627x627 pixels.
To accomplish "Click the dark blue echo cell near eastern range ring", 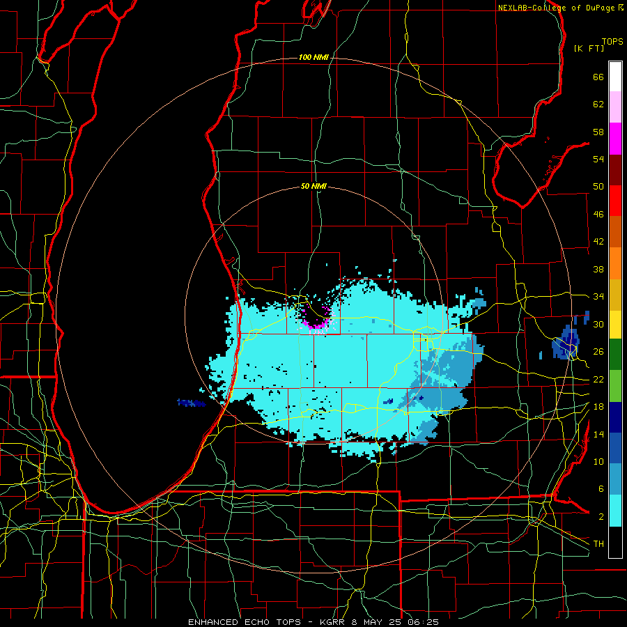I will coord(566,342).
